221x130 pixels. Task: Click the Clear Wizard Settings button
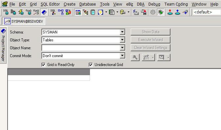(150, 48)
